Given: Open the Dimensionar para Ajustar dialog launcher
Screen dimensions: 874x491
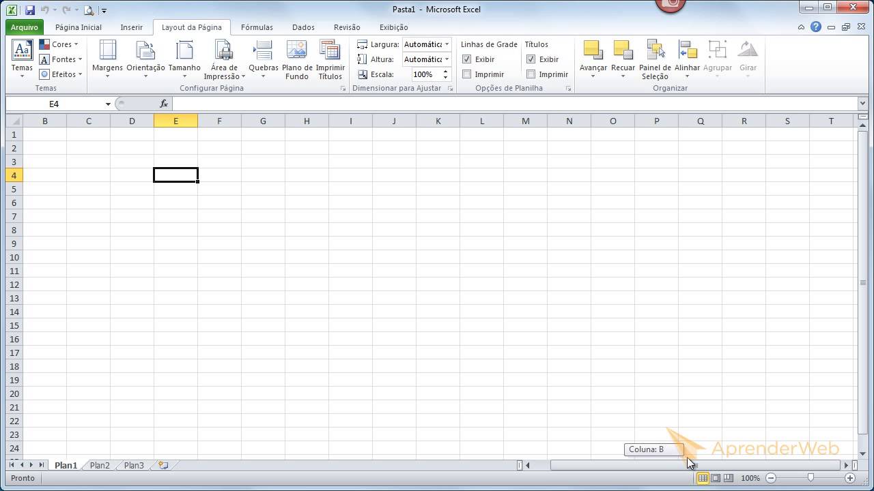Looking at the screenshot, I should 450,89.
